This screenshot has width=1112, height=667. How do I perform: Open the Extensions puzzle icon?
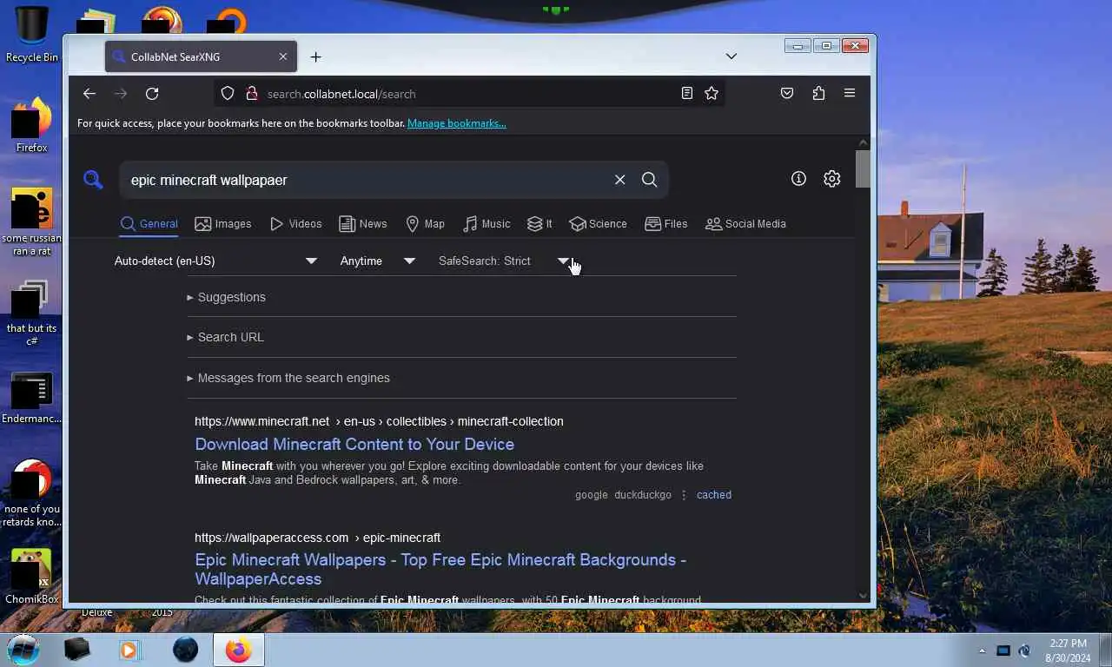click(x=818, y=94)
